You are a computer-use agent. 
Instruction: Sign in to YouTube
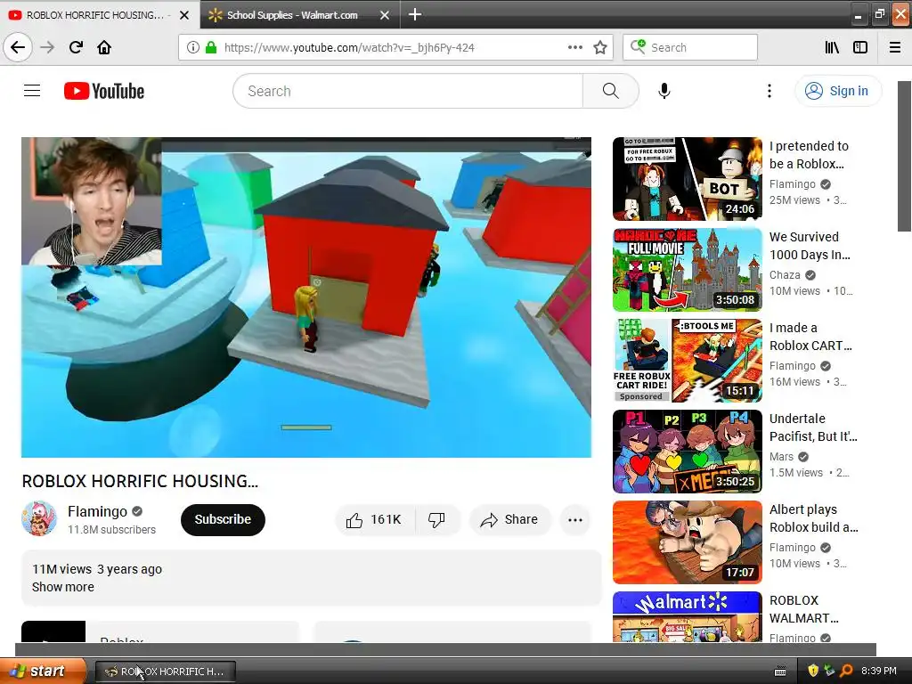coord(838,91)
